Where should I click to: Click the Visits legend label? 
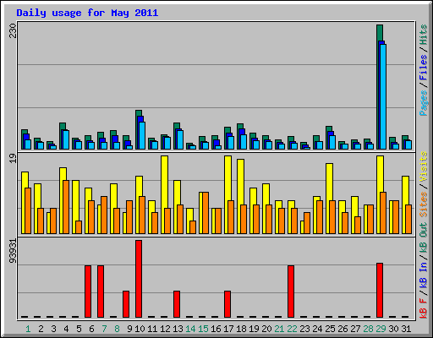tap(423, 166)
